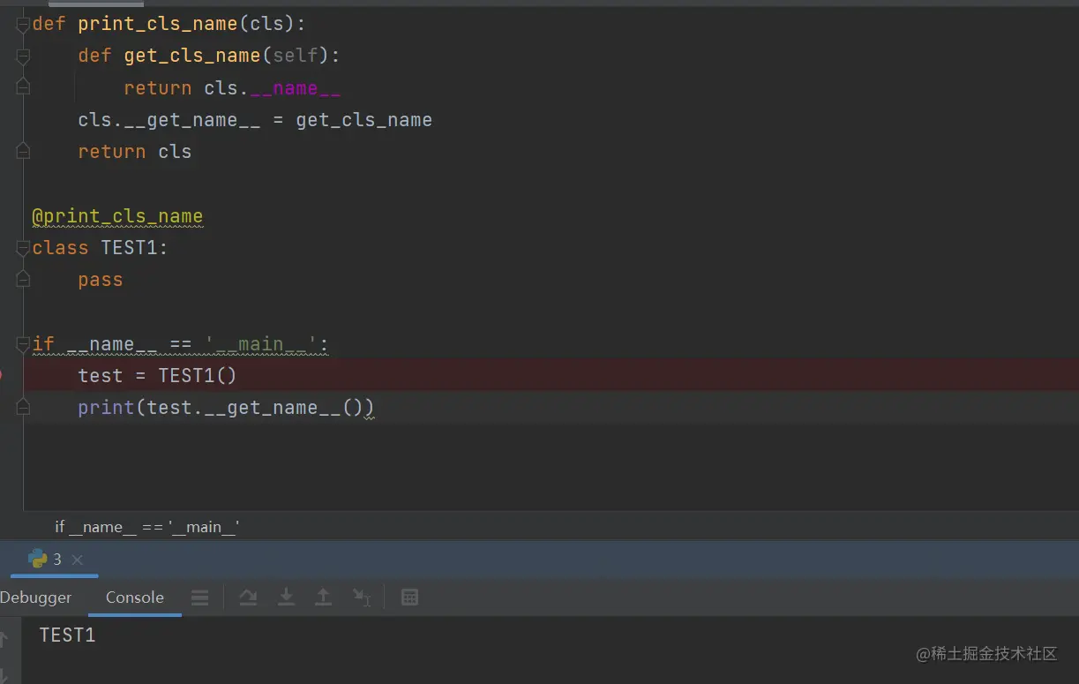
Task: Click Show Execution Point icon in debug toolbar
Action: 200,598
